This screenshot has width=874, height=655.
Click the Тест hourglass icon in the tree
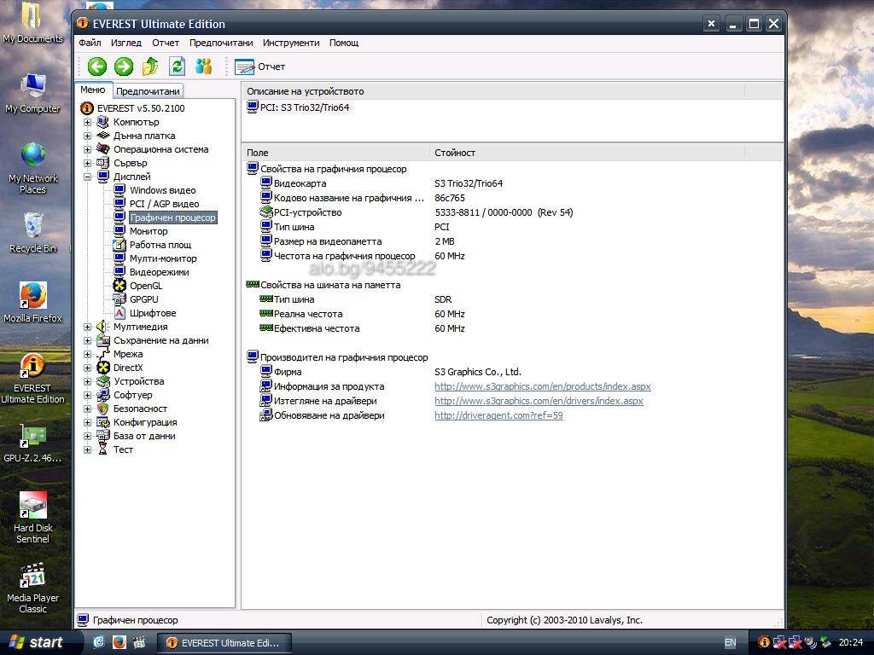click(103, 449)
